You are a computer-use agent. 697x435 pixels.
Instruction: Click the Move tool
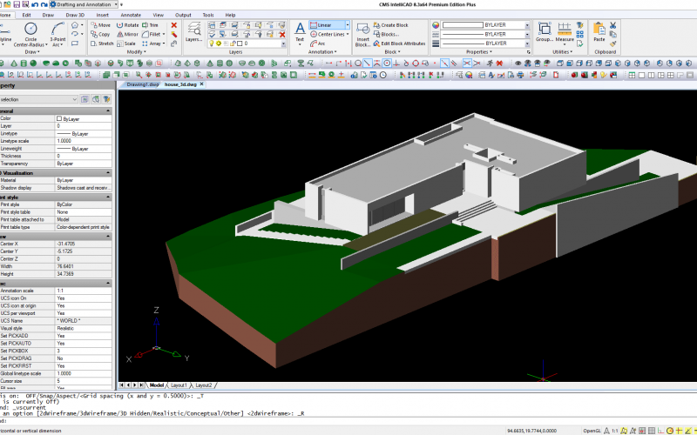coord(100,25)
